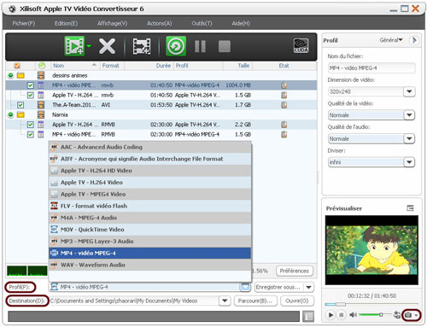Click the Préférences button
The height and width of the screenshot is (327, 427).
pos(294,271)
